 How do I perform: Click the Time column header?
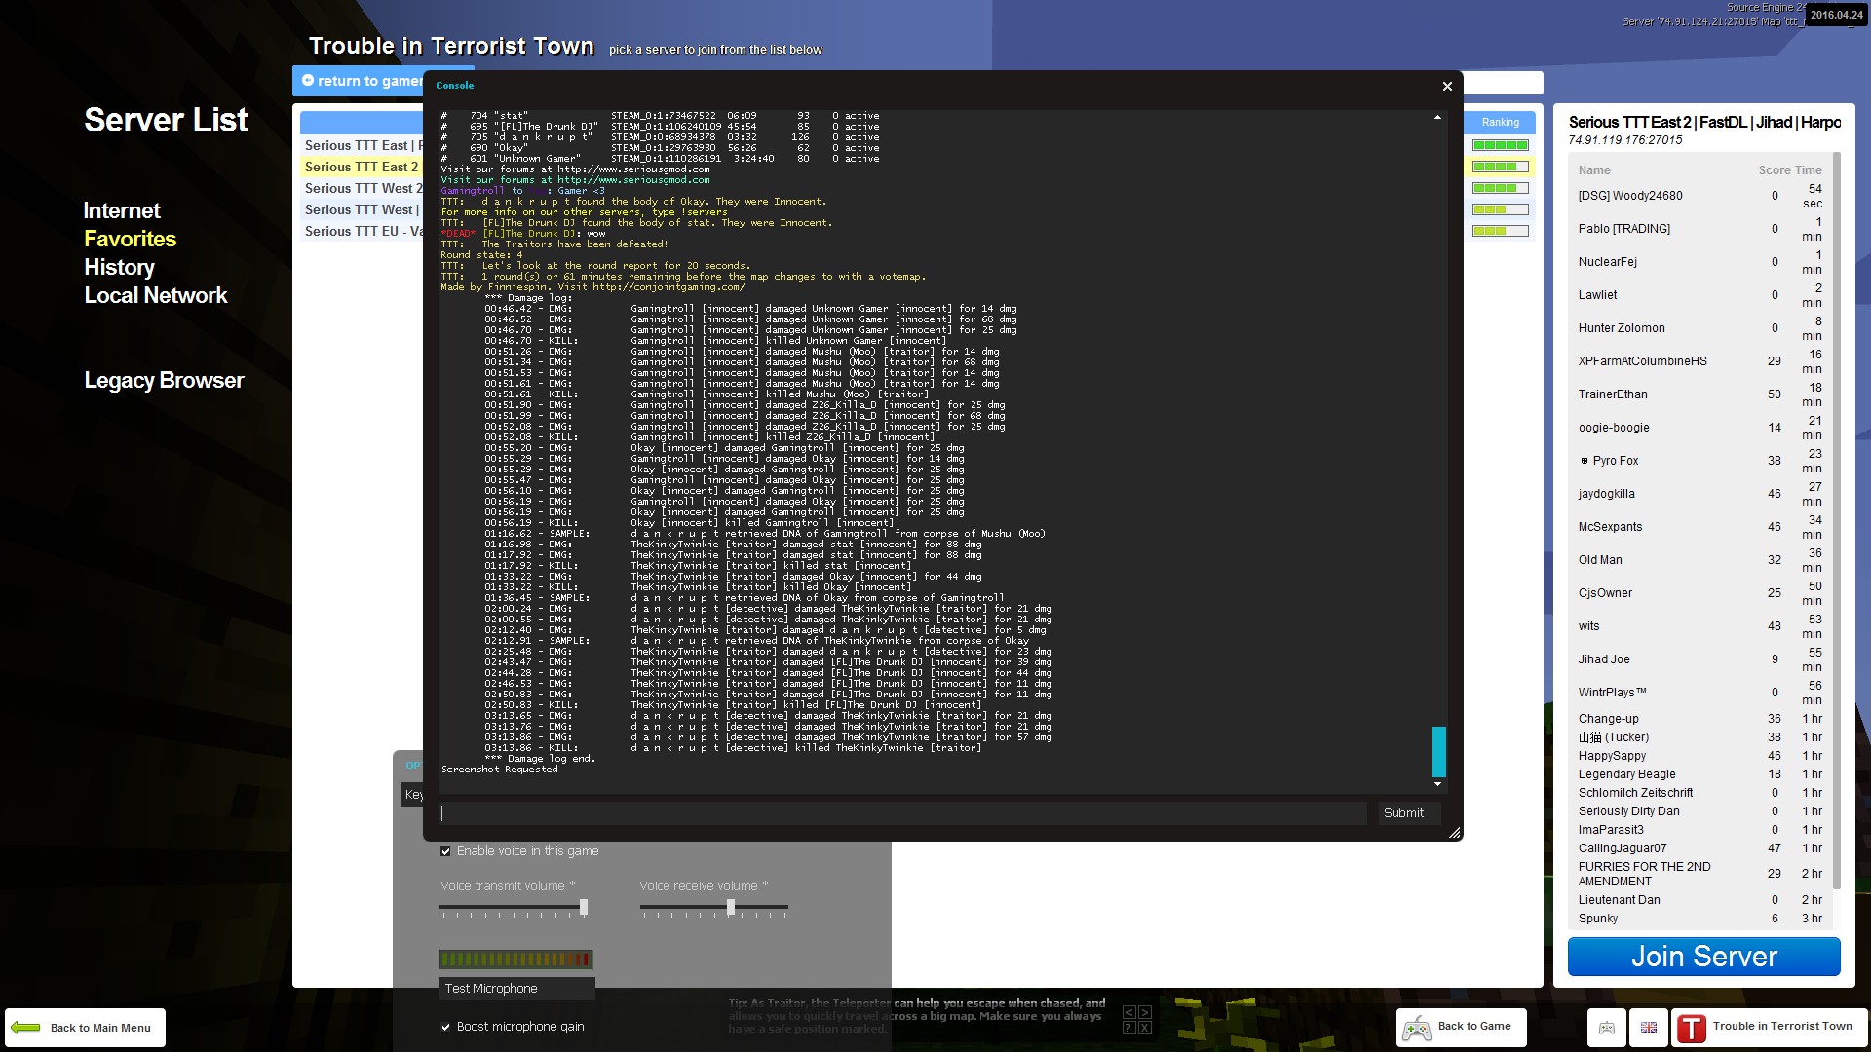pyautogui.click(x=1809, y=170)
